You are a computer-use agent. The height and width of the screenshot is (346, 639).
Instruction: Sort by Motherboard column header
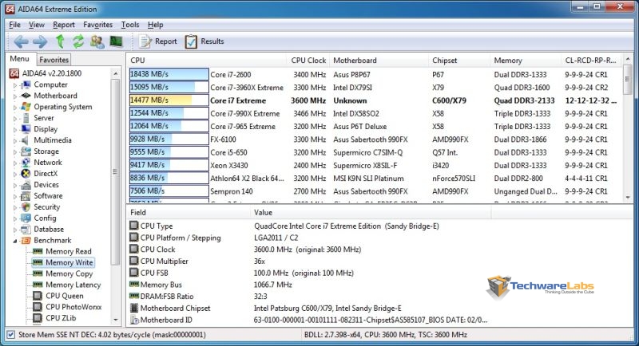click(x=379, y=61)
